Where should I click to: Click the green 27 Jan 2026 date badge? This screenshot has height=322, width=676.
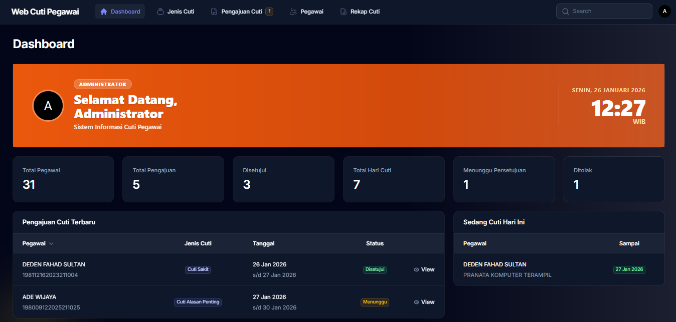coord(629,269)
